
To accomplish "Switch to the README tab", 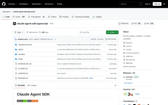I will point(20,85).
